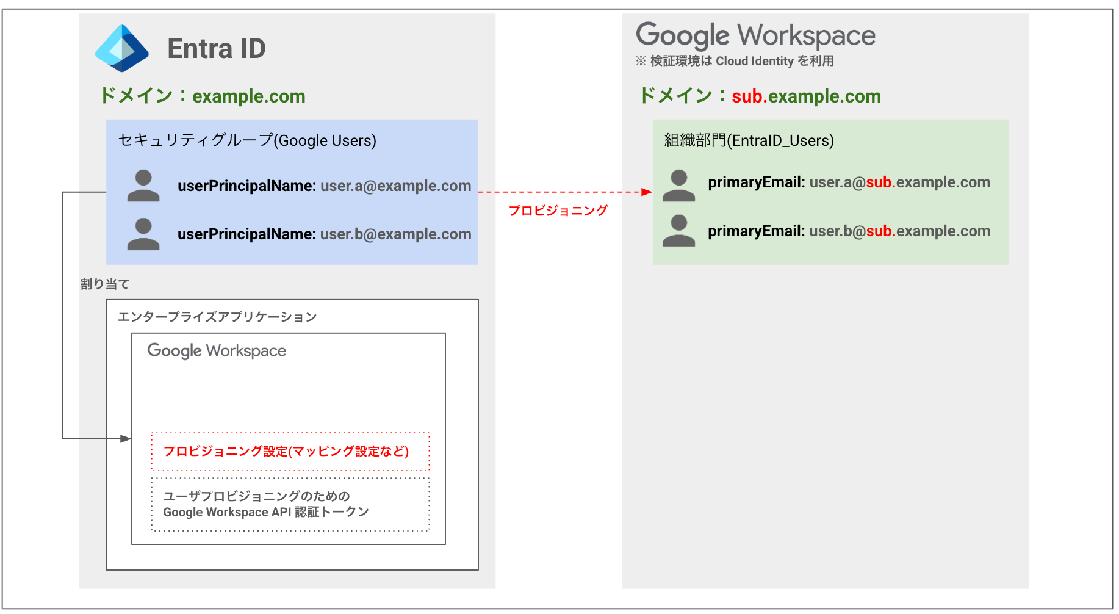1119x614 pixels.
Task: Click the "Entra ID" title text
Action: click(x=217, y=48)
